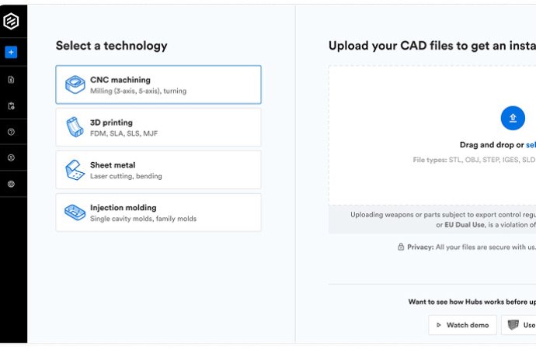Click the Sheet metal part illustration

click(75, 170)
